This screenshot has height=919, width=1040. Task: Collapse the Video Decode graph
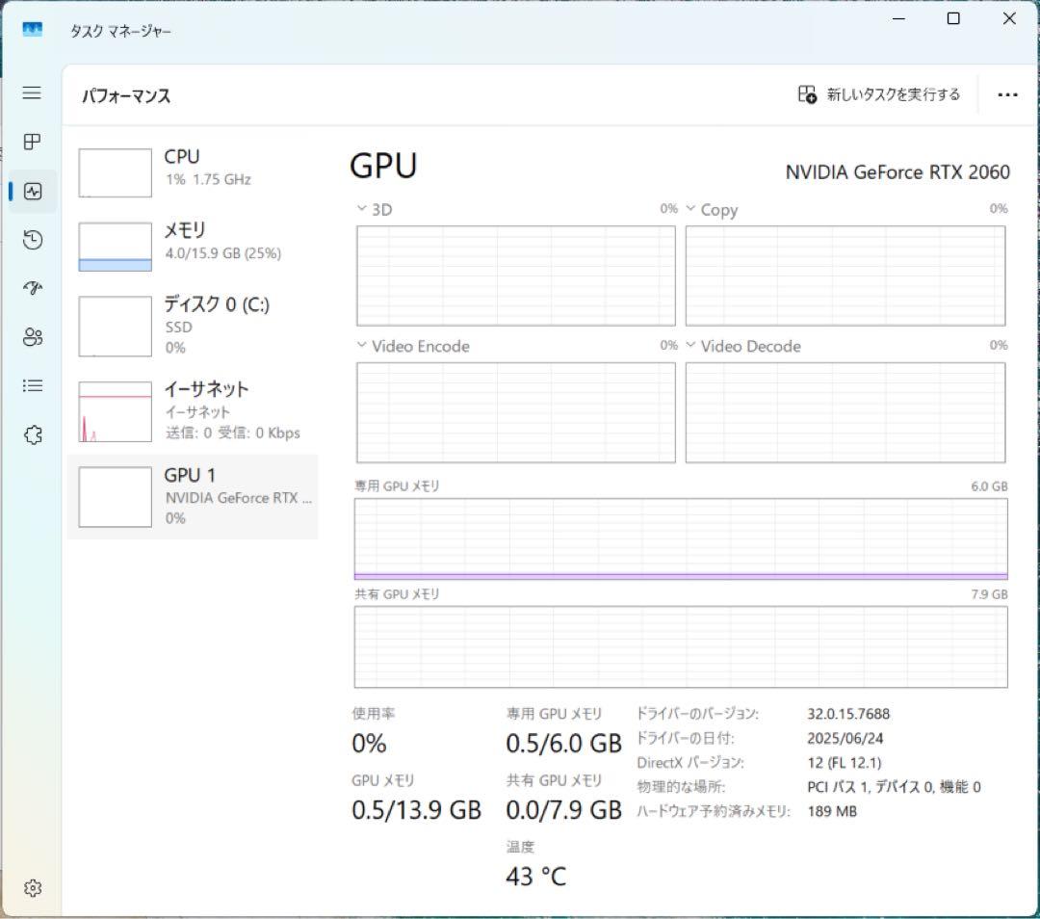(691, 346)
